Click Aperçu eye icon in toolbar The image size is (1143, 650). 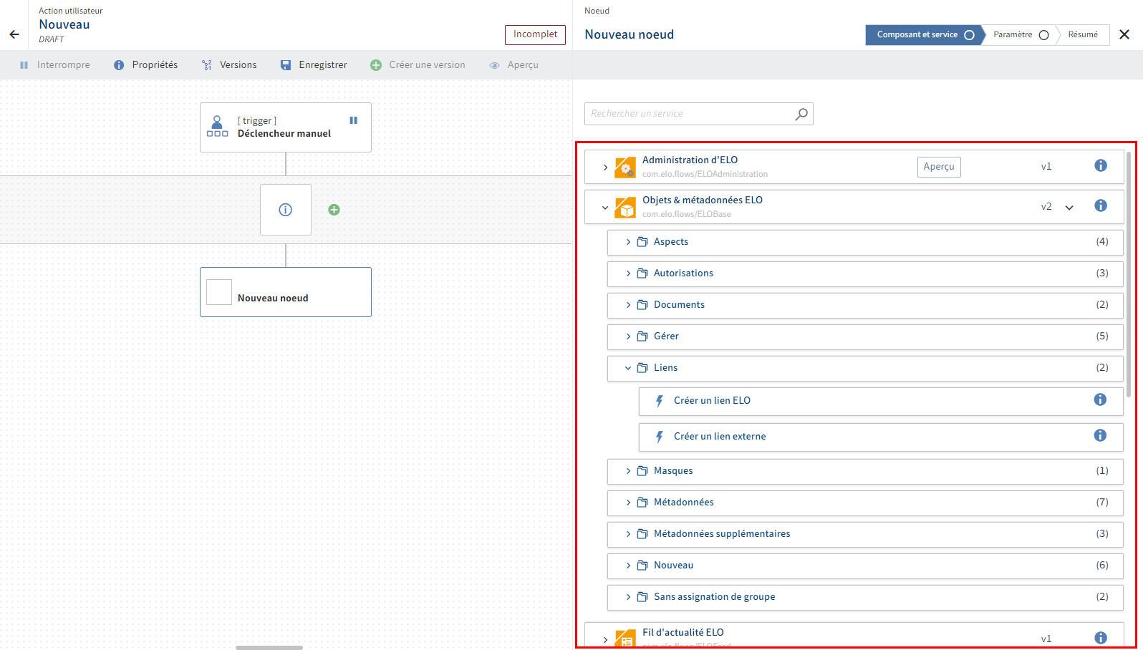(494, 65)
